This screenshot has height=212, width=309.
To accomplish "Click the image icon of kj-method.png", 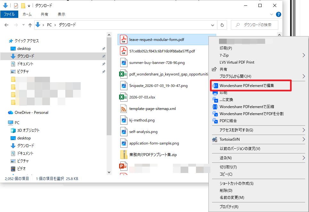I will tap(124, 120).
